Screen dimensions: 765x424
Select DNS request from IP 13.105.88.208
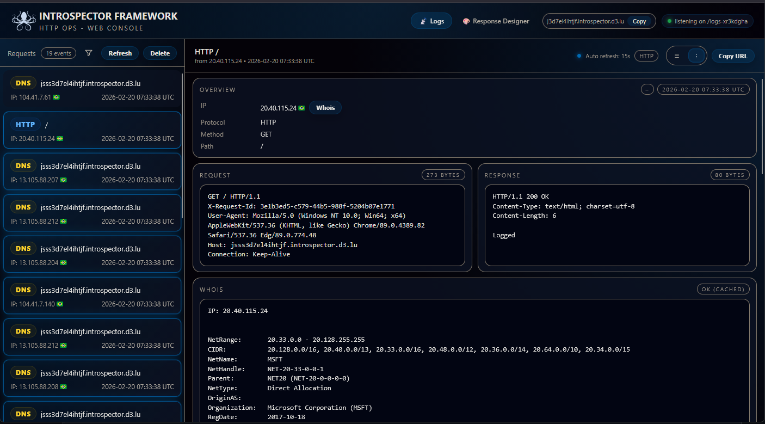[92, 378]
